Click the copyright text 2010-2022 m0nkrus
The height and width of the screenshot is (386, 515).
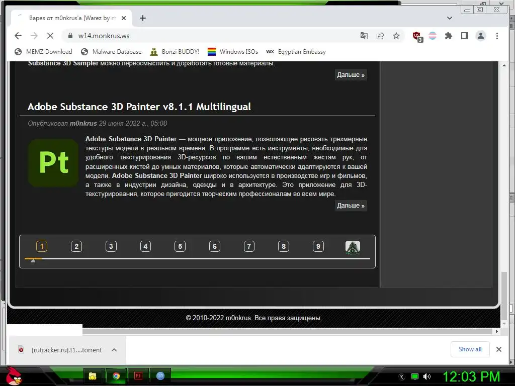tap(253, 318)
